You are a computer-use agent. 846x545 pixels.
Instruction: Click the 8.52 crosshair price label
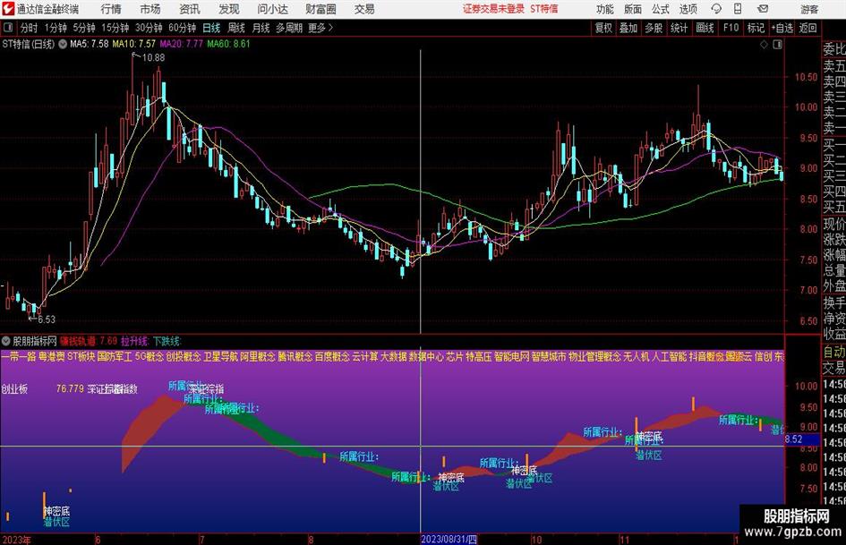click(x=794, y=439)
